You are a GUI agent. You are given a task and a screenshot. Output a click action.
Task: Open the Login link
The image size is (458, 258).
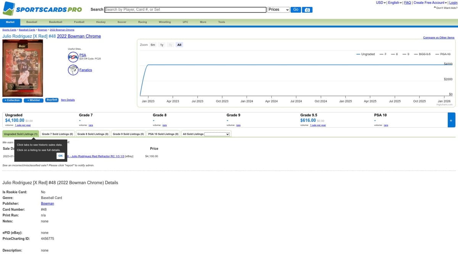(453, 3)
